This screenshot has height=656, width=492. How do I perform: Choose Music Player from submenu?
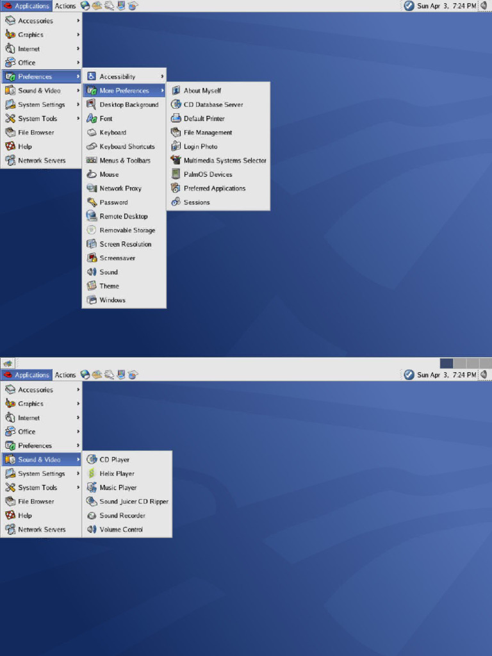point(127,488)
